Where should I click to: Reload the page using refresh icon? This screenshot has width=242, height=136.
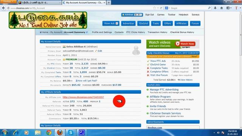click(161, 8)
